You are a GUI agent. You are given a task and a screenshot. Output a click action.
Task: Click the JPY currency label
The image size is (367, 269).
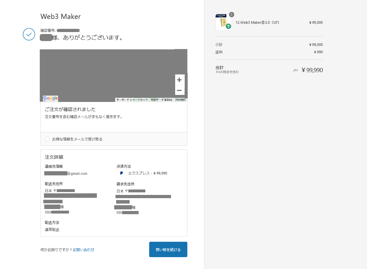(x=295, y=71)
